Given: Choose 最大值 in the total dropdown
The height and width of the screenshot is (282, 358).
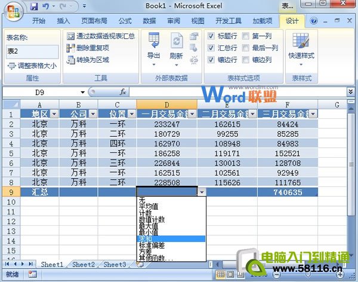Looking at the screenshot, I should pyautogui.click(x=171, y=226).
